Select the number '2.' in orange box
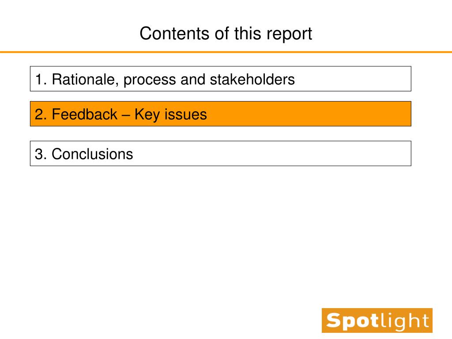 coord(41,114)
